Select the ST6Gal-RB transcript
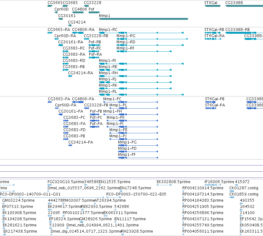The width and height of the screenshot is (263, 236). coord(214,30)
